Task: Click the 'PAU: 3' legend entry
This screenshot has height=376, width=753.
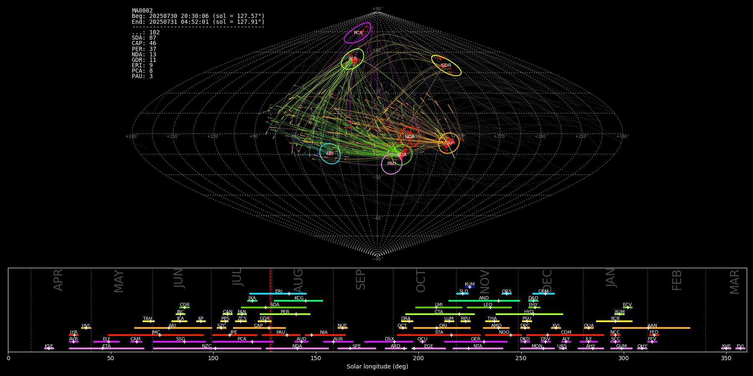Action: coord(142,76)
